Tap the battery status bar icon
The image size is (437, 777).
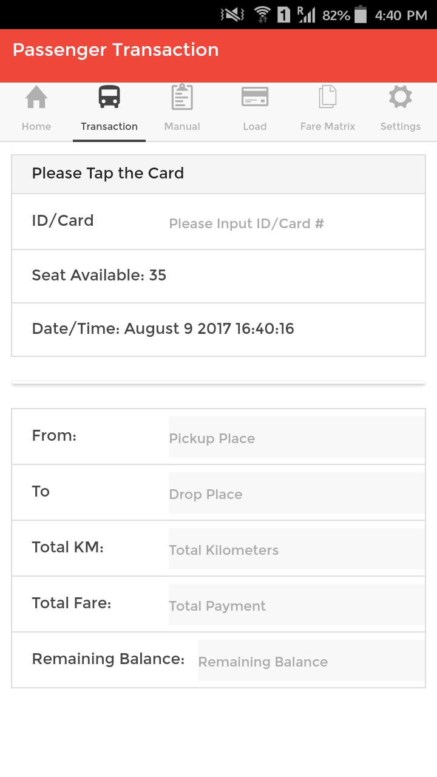(x=361, y=15)
